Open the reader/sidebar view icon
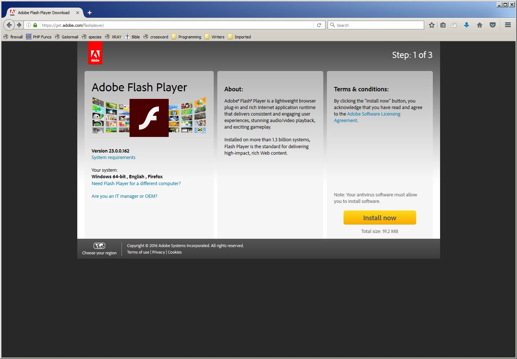This screenshot has height=359, width=517. click(454, 25)
